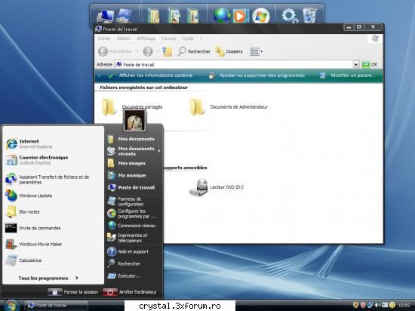Launch the orange media player dock icon

pos(241,16)
